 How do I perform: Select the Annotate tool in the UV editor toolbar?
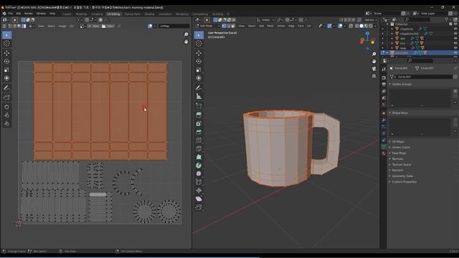[6, 87]
